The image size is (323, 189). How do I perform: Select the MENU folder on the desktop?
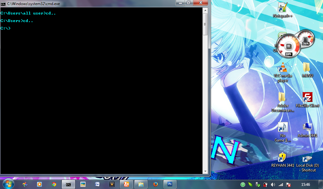coord(307,70)
